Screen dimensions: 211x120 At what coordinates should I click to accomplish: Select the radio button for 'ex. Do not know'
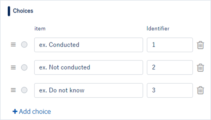(24, 90)
